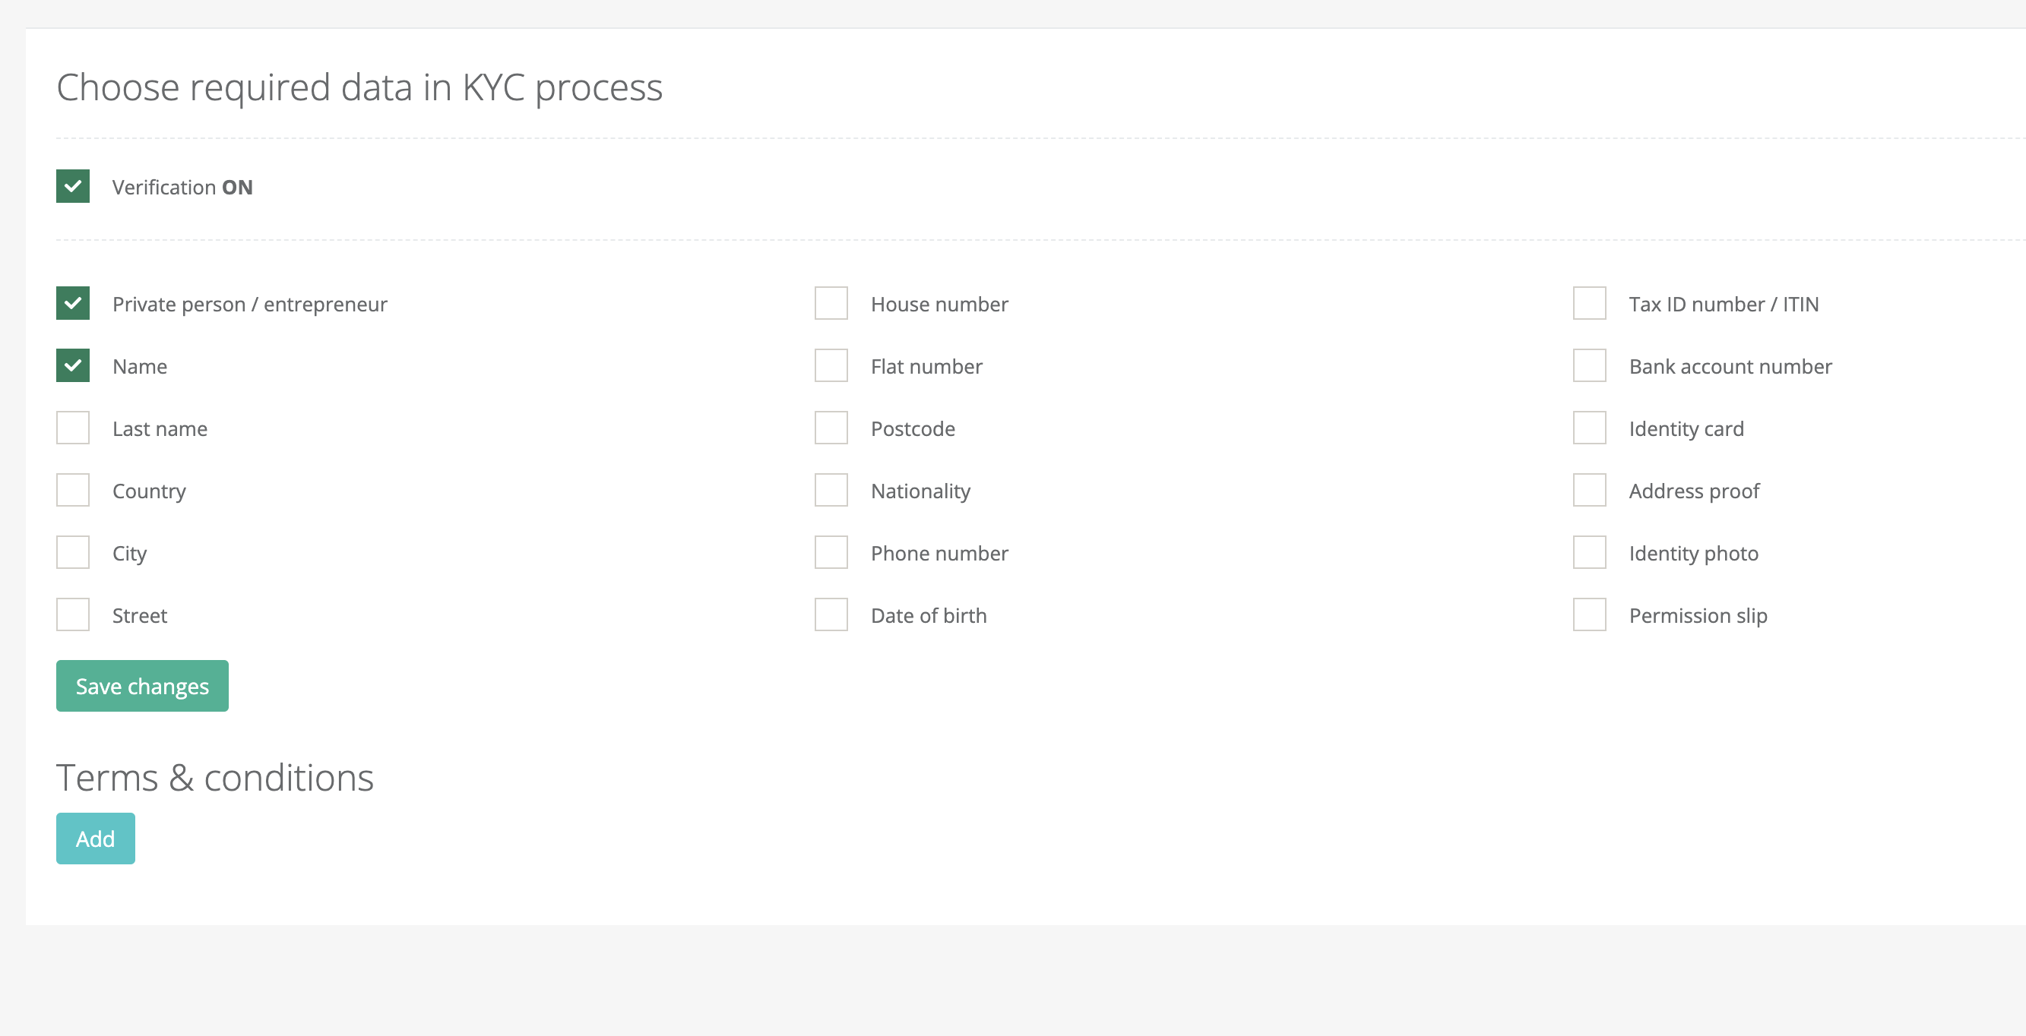Screen dimensions: 2026x1036
Task: Uncheck the Name field checkbox
Action: (72, 365)
